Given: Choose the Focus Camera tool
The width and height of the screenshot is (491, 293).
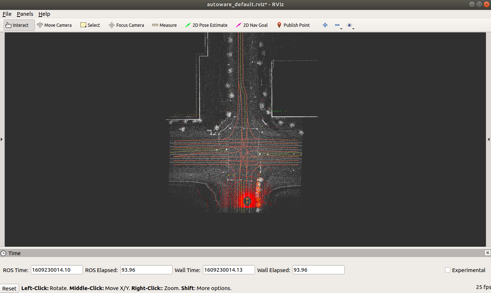Looking at the screenshot, I should [x=126, y=25].
